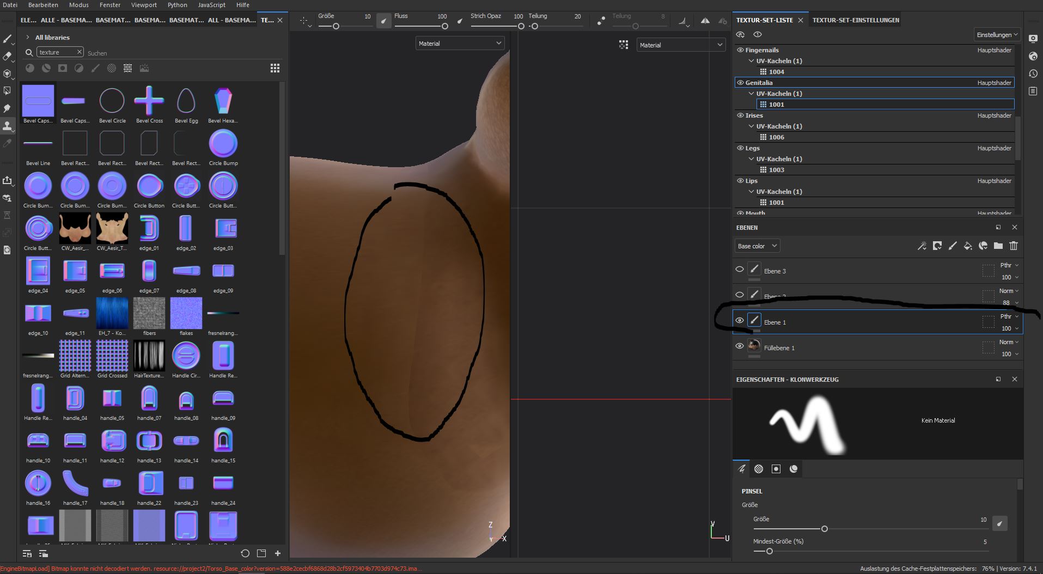Collapse UV-Kacheln under Fingernails
Viewport: 1043px width, 574px height.
click(x=752, y=61)
